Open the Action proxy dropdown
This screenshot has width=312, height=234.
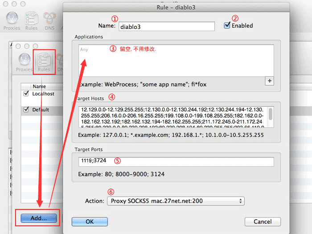176,201
